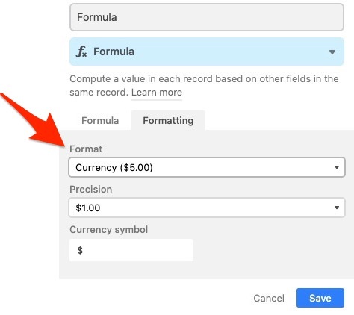The image size is (354, 315).
Task: Click into the Currency symbol field
Action: coord(131,250)
